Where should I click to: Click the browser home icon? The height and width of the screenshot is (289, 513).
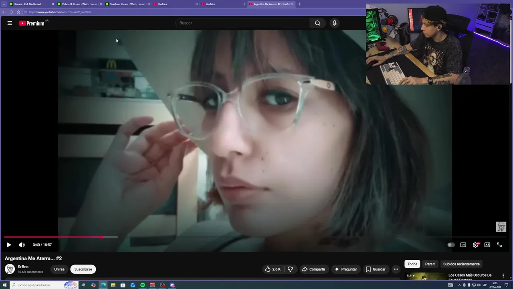18,12
